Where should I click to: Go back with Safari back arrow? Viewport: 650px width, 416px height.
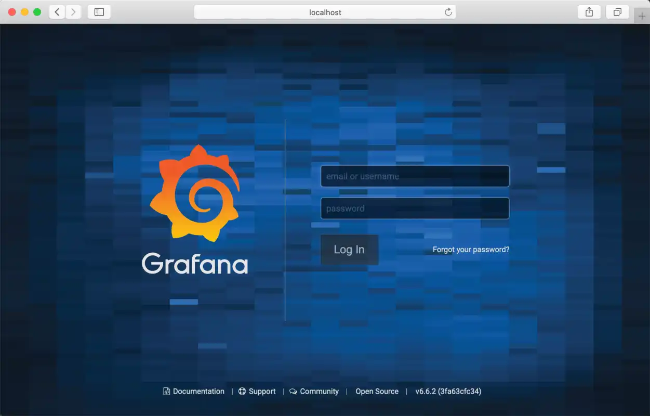click(x=57, y=12)
